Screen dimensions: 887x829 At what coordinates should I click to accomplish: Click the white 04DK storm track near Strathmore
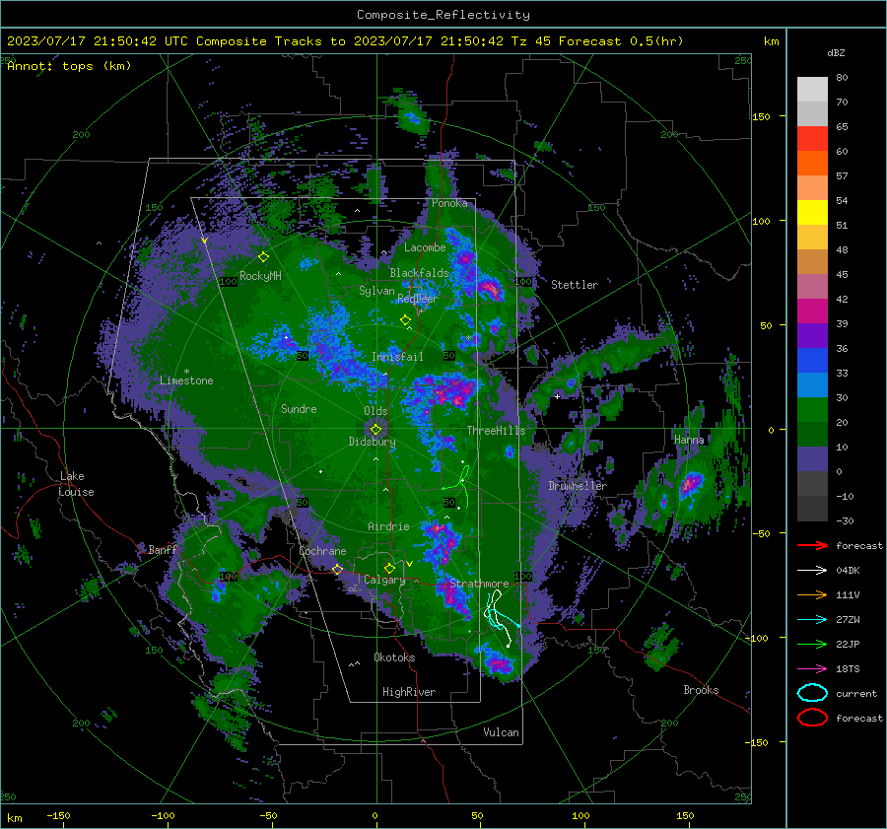tap(500, 617)
